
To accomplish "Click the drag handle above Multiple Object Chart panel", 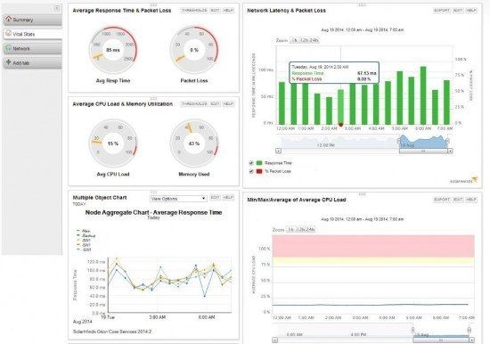I will tap(153, 192).
